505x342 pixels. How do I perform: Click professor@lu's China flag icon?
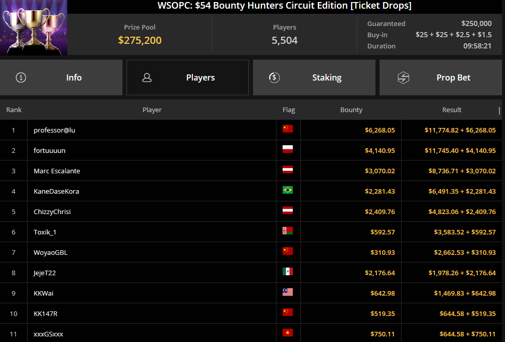[x=288, y=128]
